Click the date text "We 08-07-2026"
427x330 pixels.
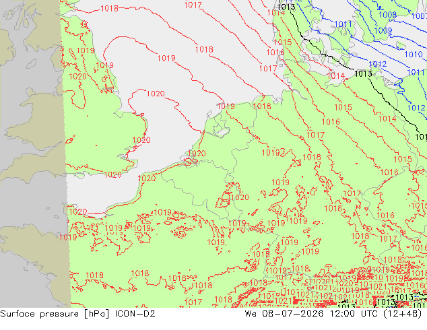pos(284,314)
